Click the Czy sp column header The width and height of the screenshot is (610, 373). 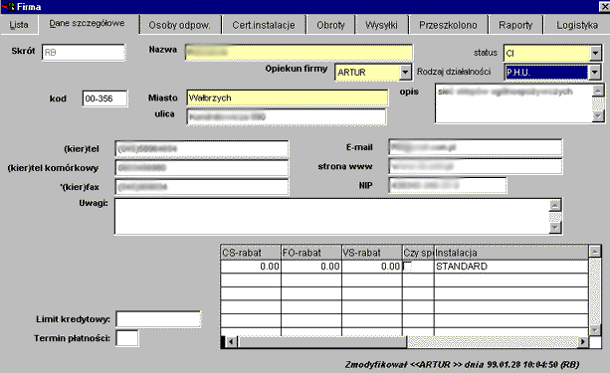(418, 253)
